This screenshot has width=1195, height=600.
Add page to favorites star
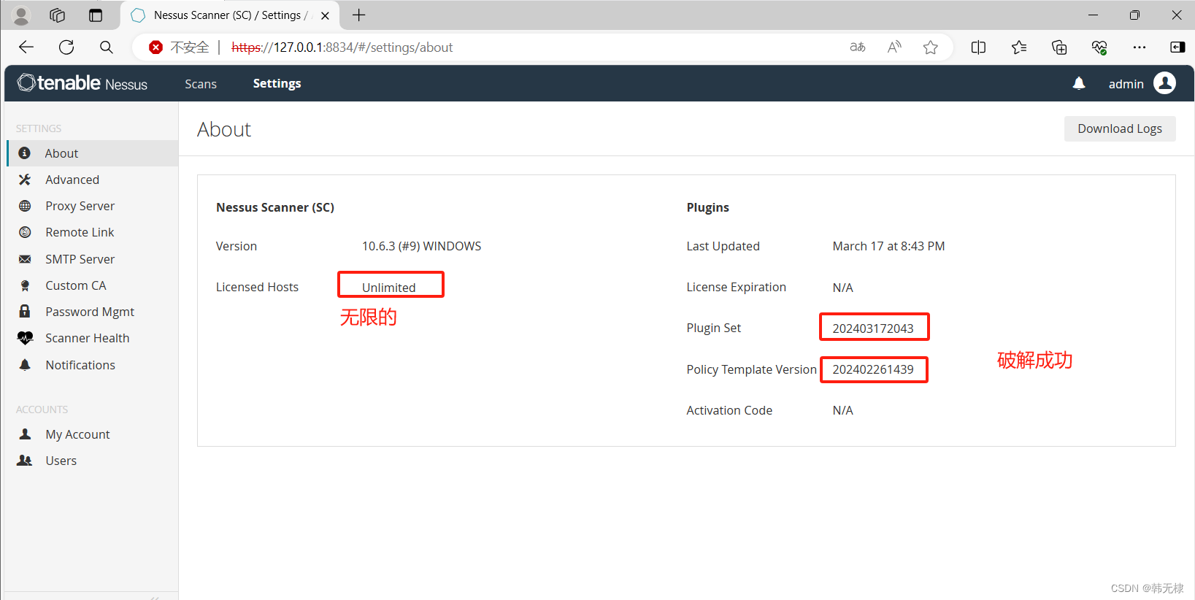pyautogui.click(x=931, y=47)
